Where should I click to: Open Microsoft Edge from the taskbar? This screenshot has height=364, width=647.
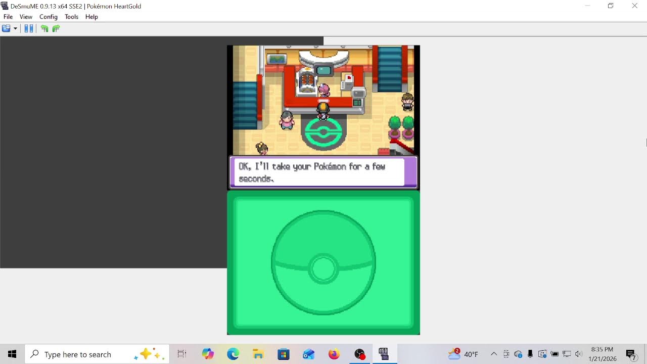(233, 354)
